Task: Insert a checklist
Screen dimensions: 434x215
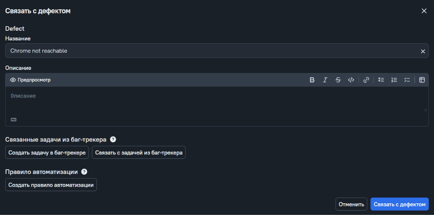Action: pyautogui.click(x=407, y=80)
